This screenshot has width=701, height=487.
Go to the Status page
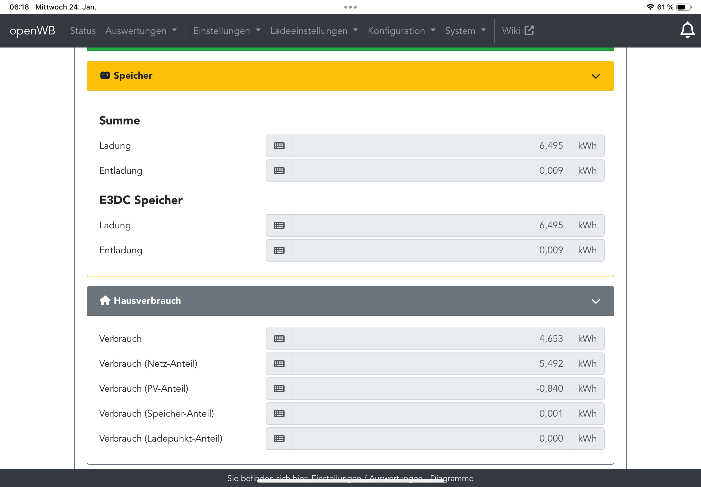pos(83,31)
